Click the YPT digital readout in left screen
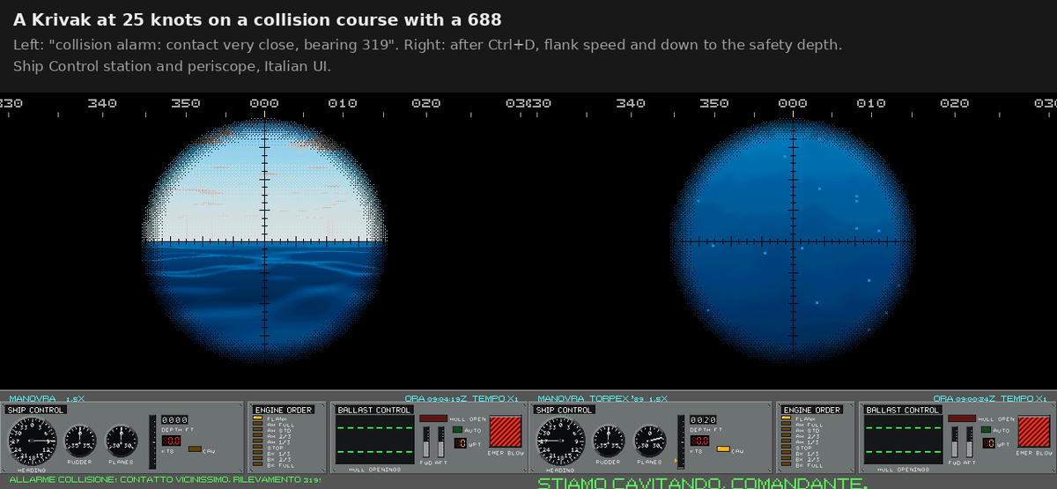Screen dimensions: 1057x489 [x=461, y=443]
